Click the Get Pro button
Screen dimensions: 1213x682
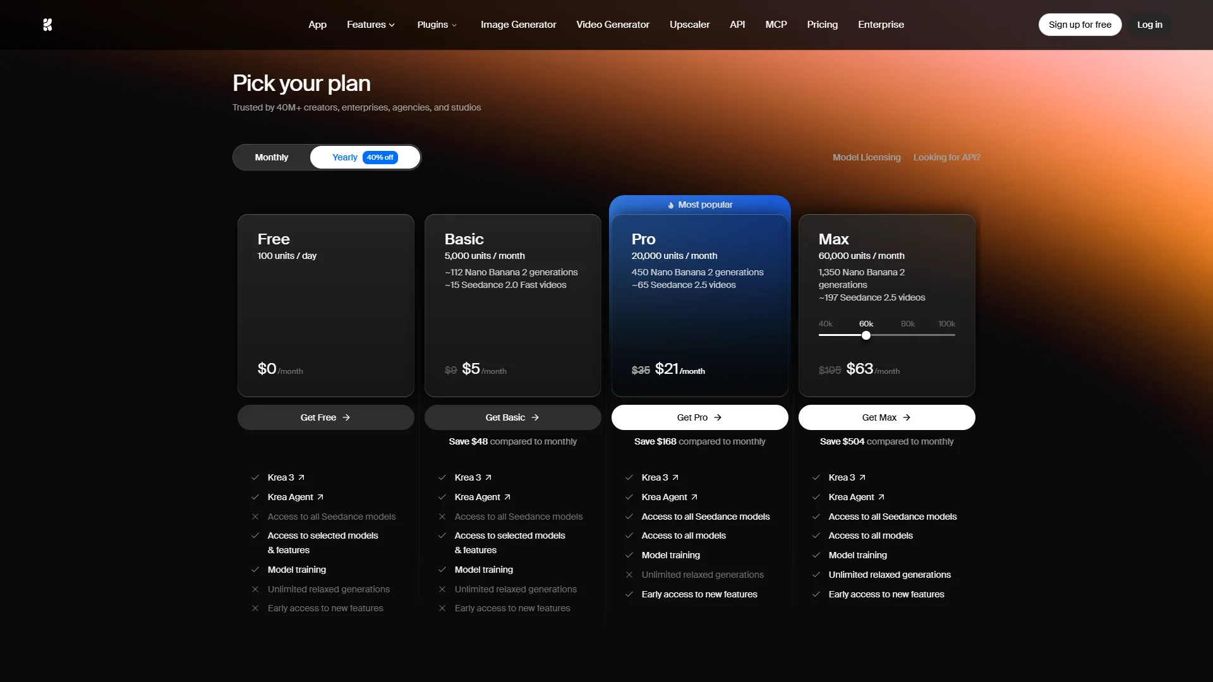point(699,417)
